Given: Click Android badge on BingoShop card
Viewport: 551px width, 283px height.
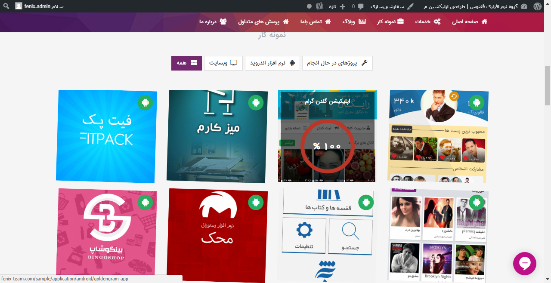Looking at the screenshot, I should 145,202.
